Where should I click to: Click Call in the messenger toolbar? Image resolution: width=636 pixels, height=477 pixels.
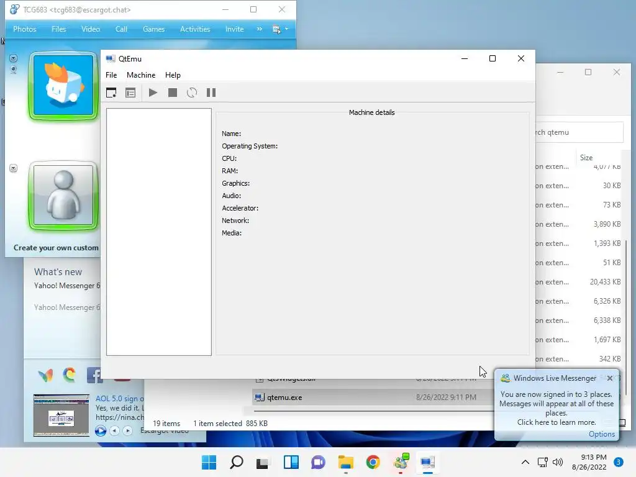pyautogui.click(x=121, y=29)
